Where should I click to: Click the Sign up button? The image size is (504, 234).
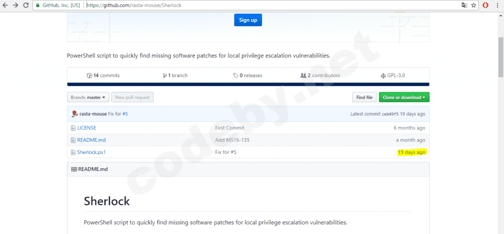248,20
